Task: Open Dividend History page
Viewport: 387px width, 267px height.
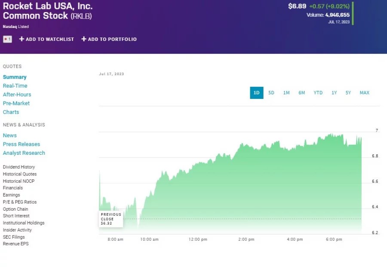Action: coord(19,167)
